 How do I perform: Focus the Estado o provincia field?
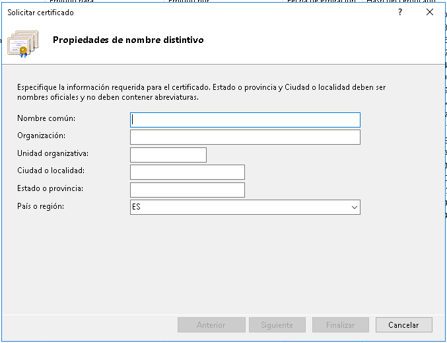[x=188, y=190]
